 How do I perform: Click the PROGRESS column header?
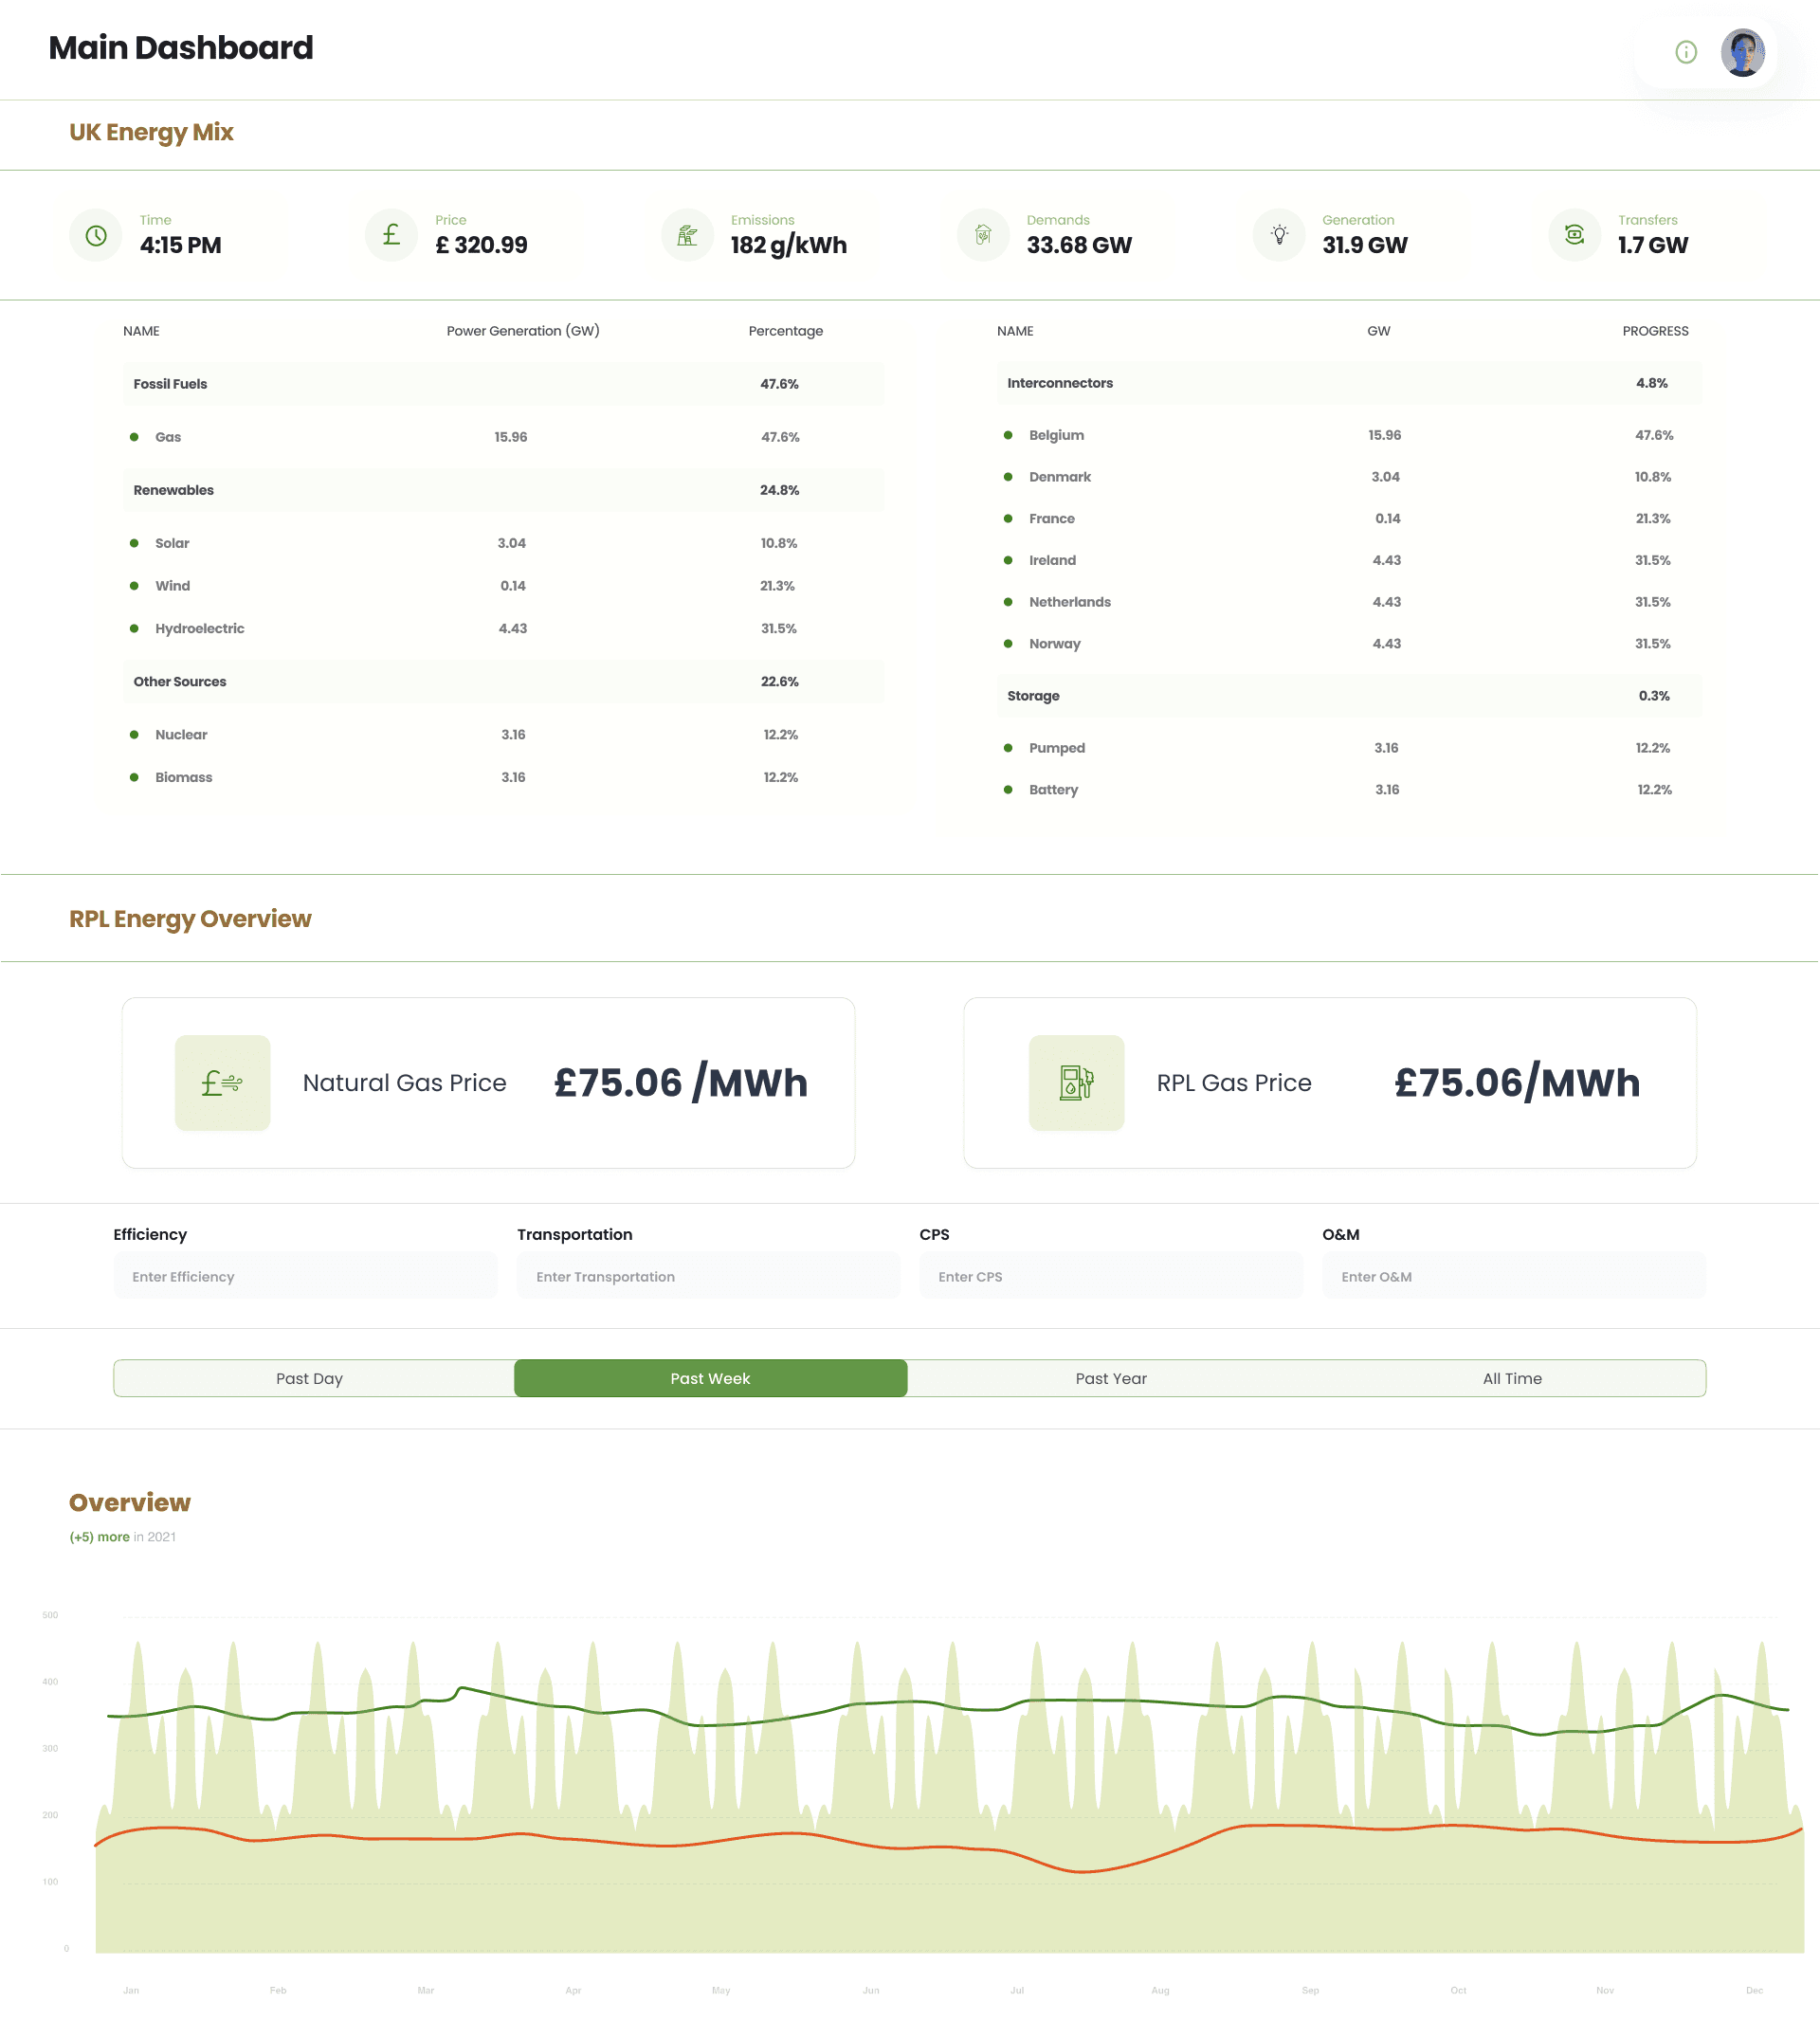click(1655, 331)
